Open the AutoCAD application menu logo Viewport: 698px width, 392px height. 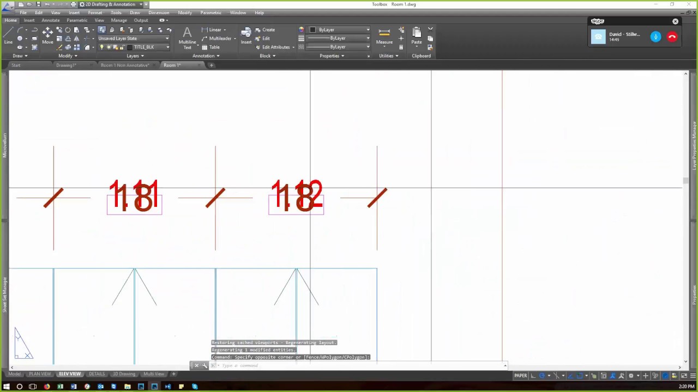[x=8, y=7]
